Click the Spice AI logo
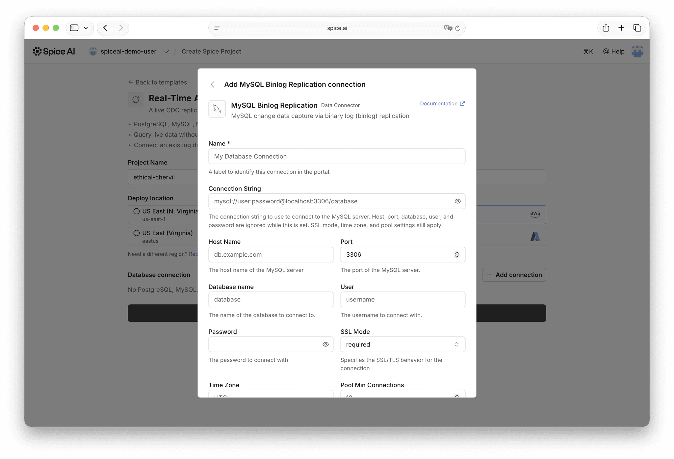Screen dimensions: 674x459 point(54,51)
